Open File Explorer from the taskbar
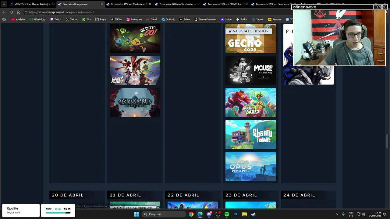Image resolution: width=390 pixels, height=219 pixels. (x=245, y=214)
